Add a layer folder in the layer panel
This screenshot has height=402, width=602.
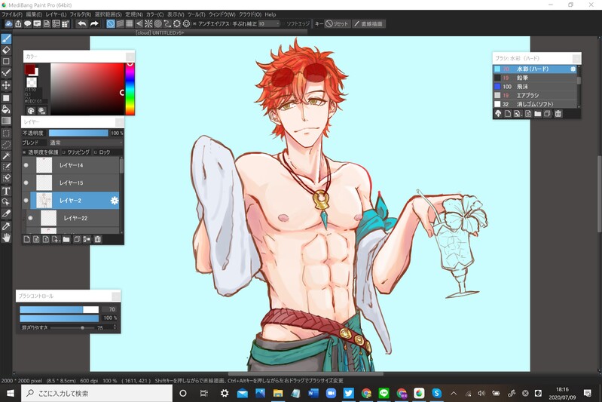pos(66,239)
